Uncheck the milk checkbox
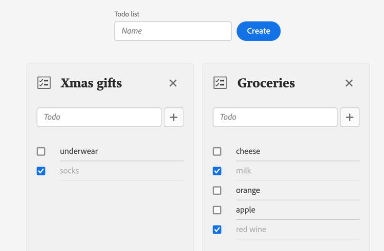 point(217,171)
